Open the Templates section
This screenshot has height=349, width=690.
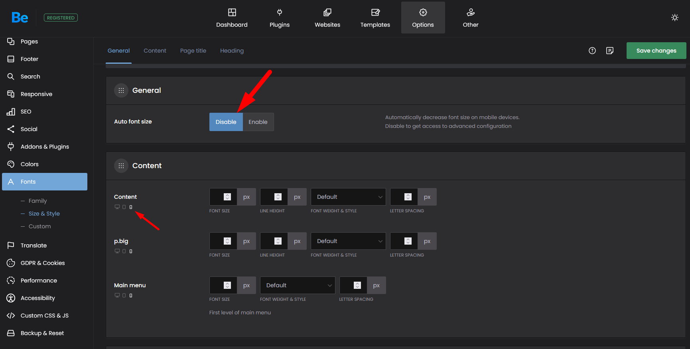tap(375, 18)
